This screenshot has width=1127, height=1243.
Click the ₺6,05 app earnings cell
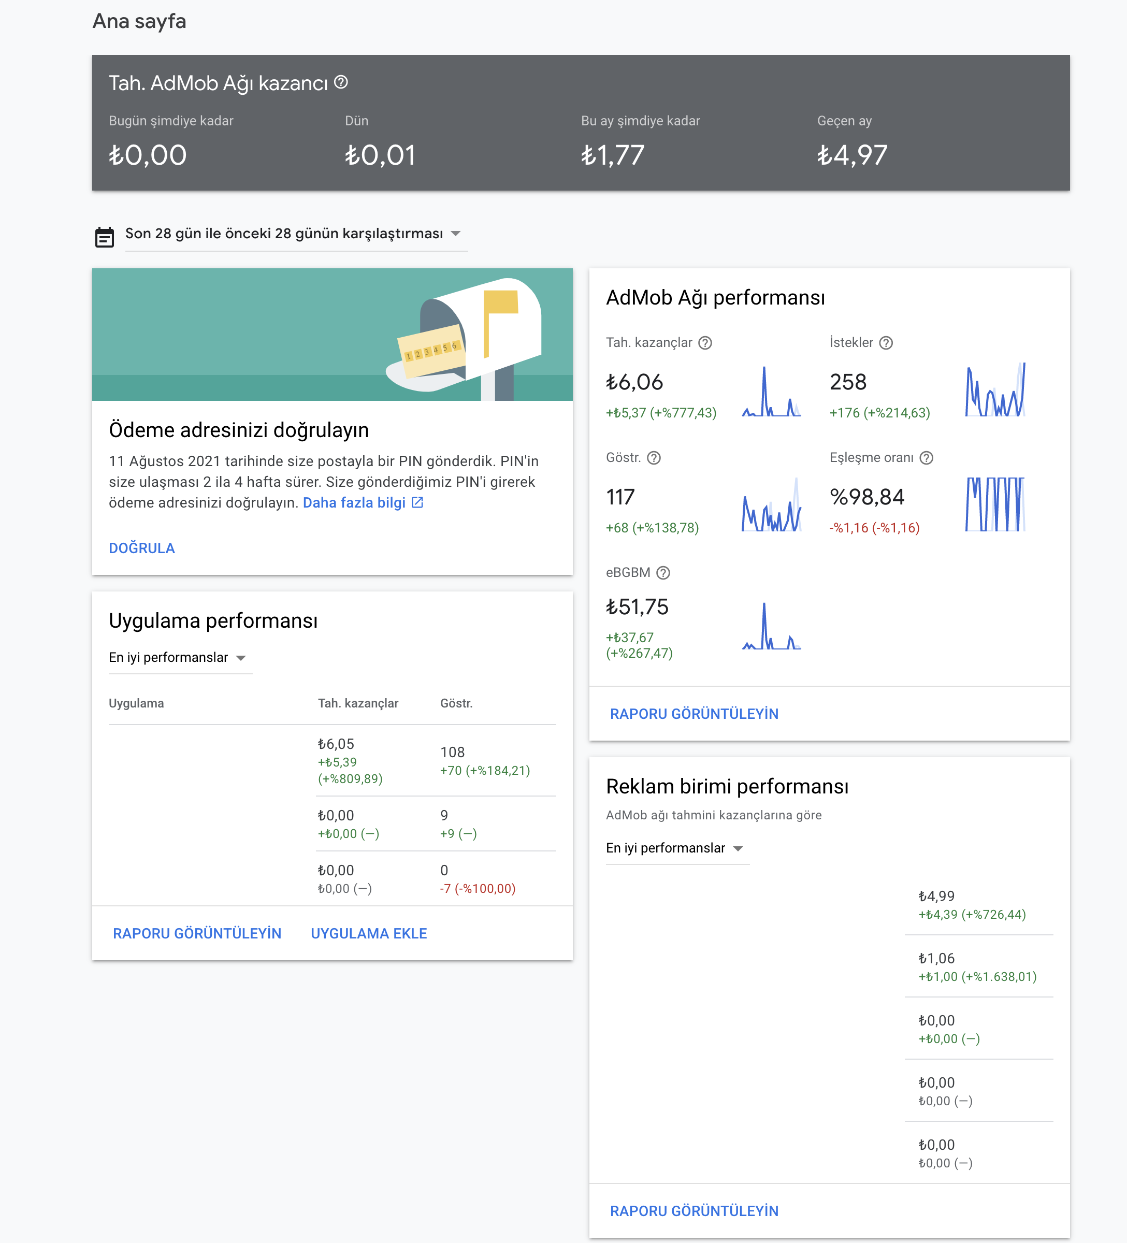tap(336, 744)
